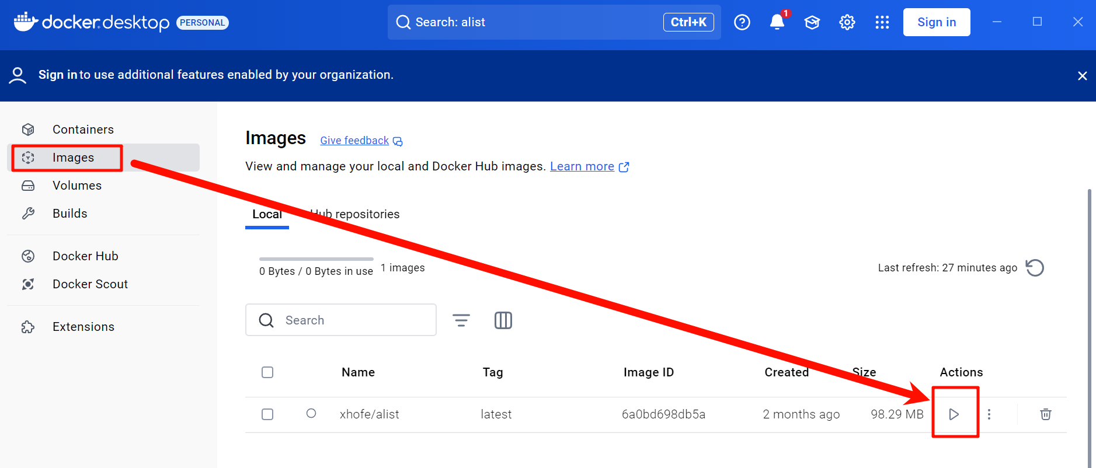Click the 98.29 MB size cell
The height and width of the screenshot is (468, 1096).
click(x=897, y=414)
